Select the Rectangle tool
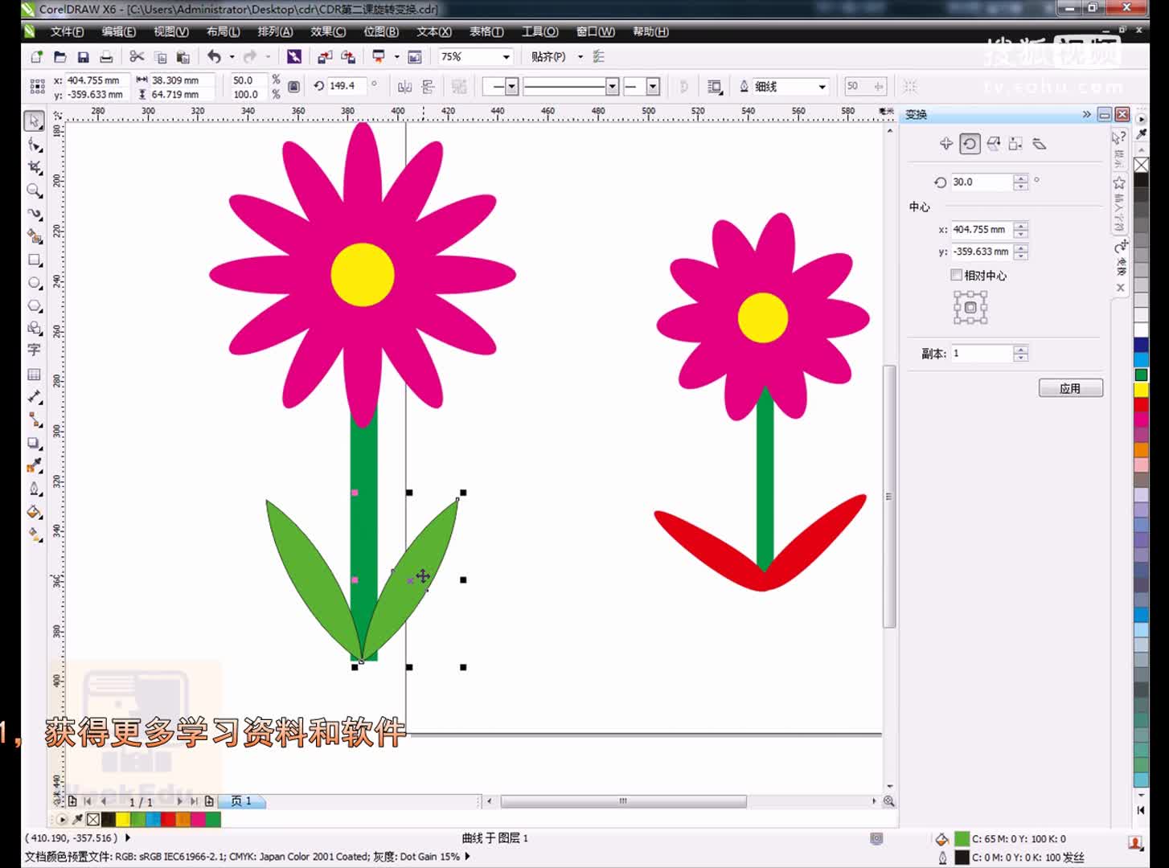Image resolution: width=1169 pixels, height=868 pixels. (34, 260)
